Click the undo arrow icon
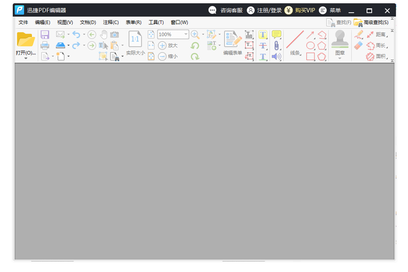 [x=76, y=34]
